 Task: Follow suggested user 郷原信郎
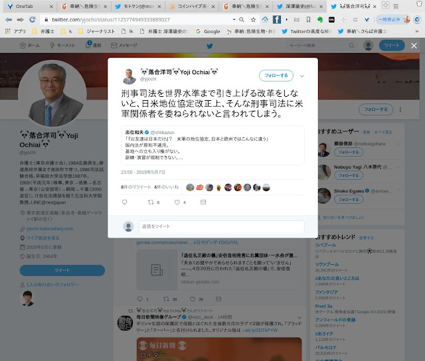pos(349,152)
